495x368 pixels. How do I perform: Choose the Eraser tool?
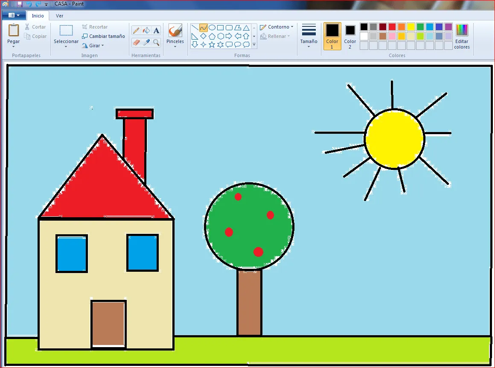[x=136, y=42]
